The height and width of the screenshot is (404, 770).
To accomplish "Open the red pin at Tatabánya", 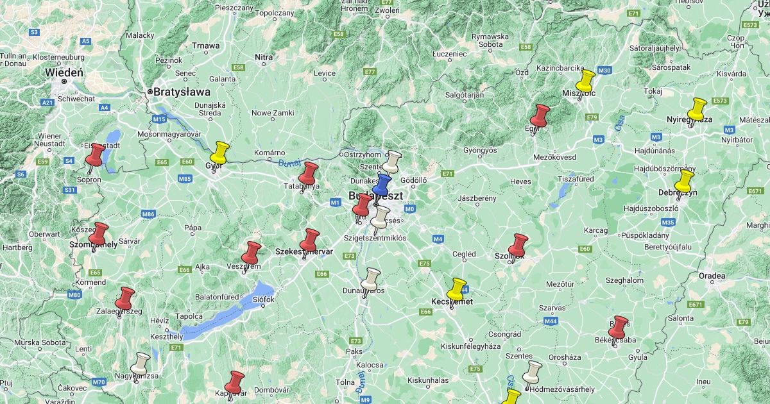I will pyautogui.click(x=309, y=173).
